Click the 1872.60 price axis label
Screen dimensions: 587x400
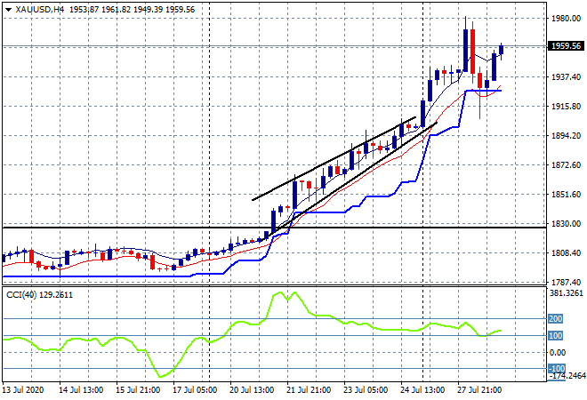566,165
